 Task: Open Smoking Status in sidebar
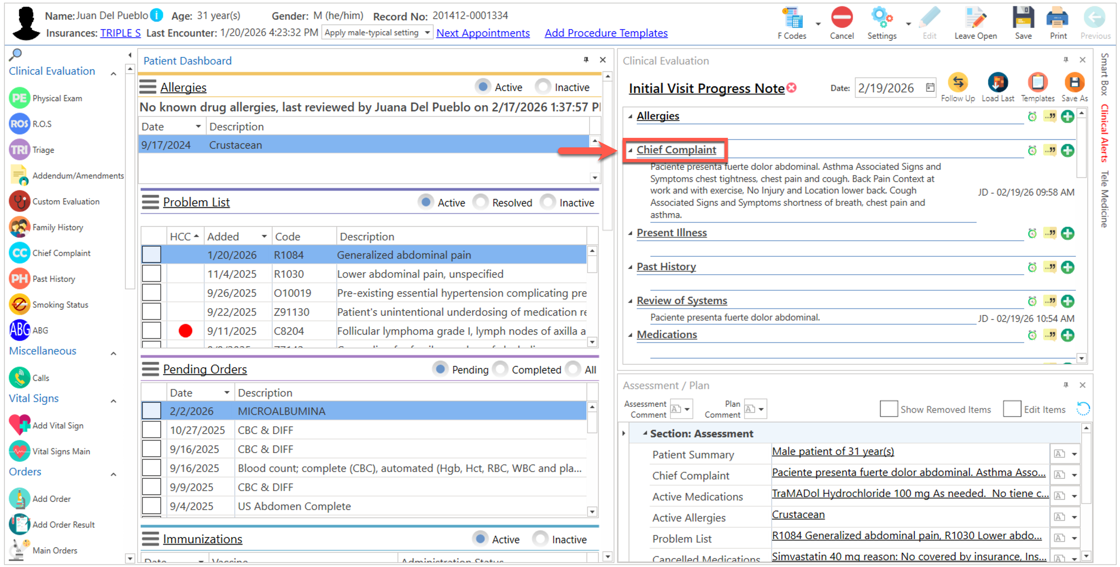tap(60, 305)
